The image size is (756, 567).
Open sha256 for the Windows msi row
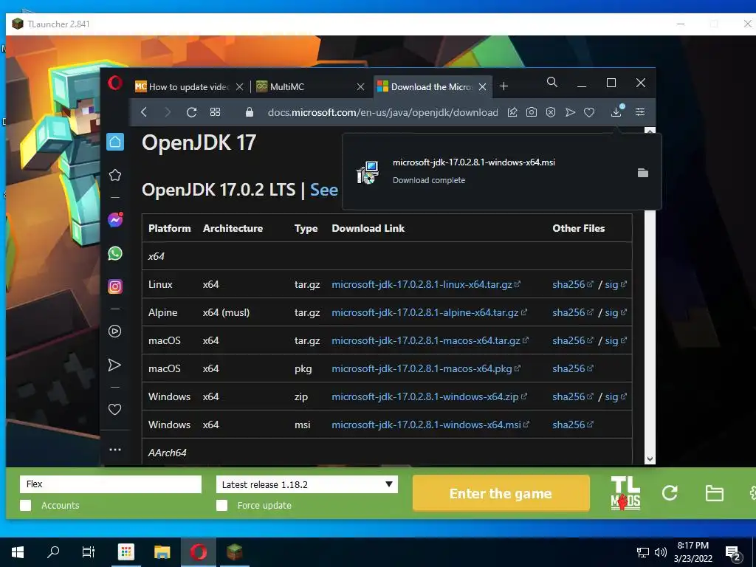[572, 425]
